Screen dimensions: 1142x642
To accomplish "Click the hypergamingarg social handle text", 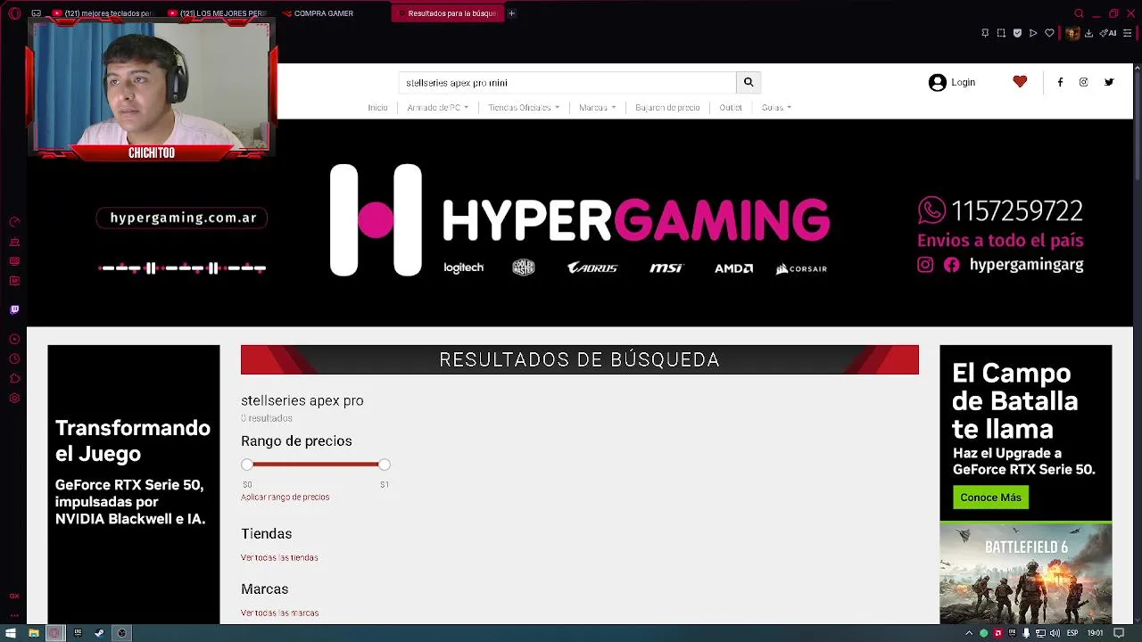I will [1026, 265].
